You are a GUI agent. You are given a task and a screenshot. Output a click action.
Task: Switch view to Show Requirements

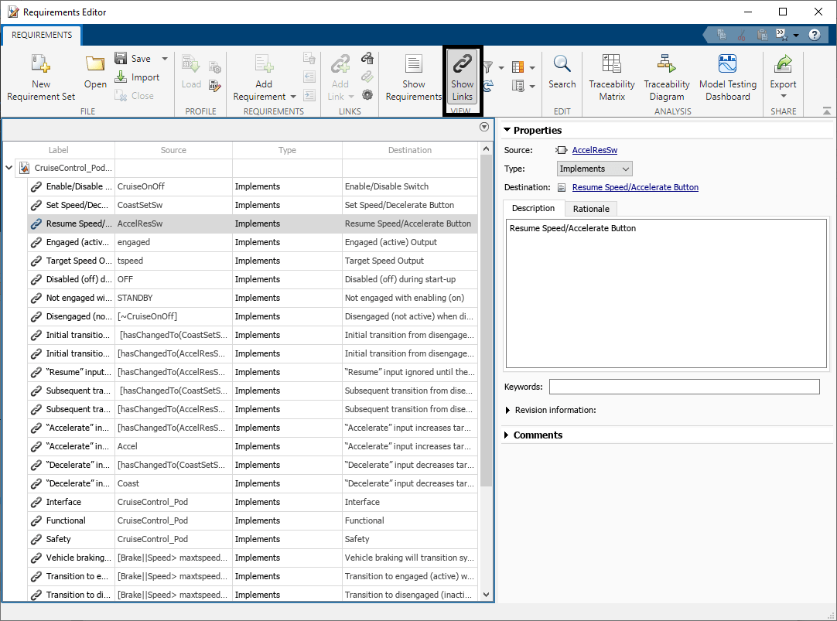click(413, 78)
